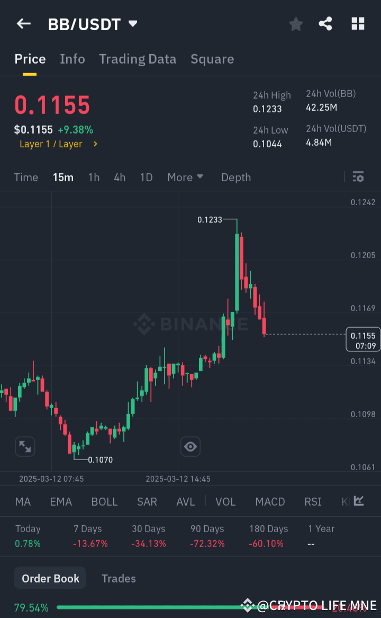This screenshot has height=618, width=381.
Task: Tap the eye icon on the chart
Action: pos(190,446)
